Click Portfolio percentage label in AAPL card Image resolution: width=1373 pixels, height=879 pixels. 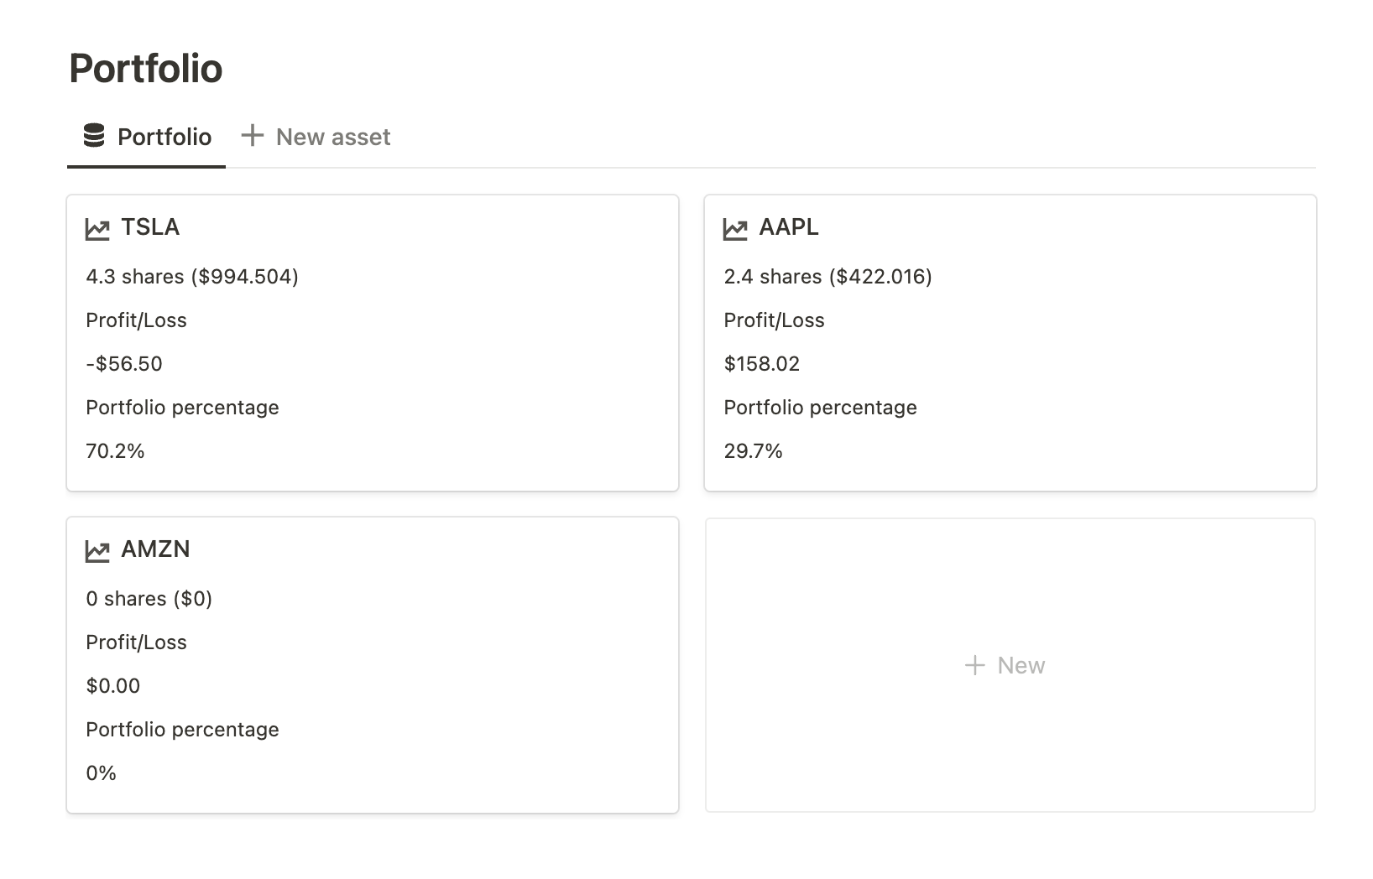pyautogui.click(x=821, y=408)
